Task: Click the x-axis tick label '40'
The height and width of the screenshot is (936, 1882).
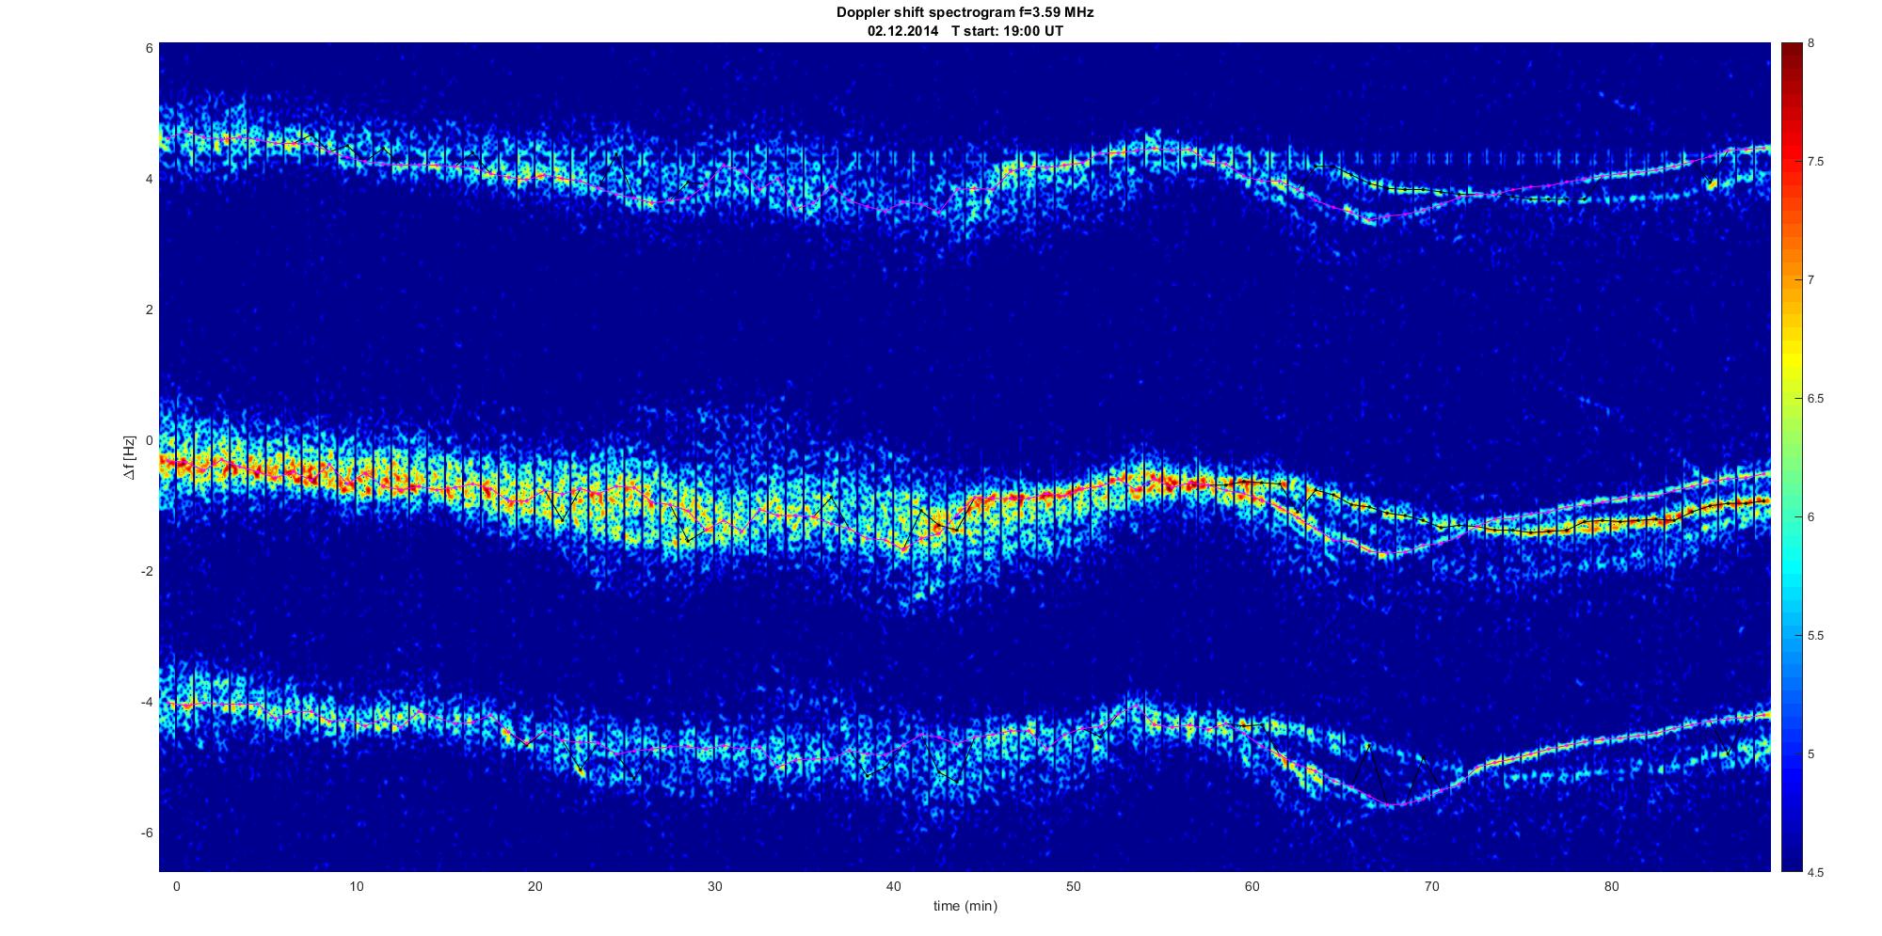Action: 894,886
